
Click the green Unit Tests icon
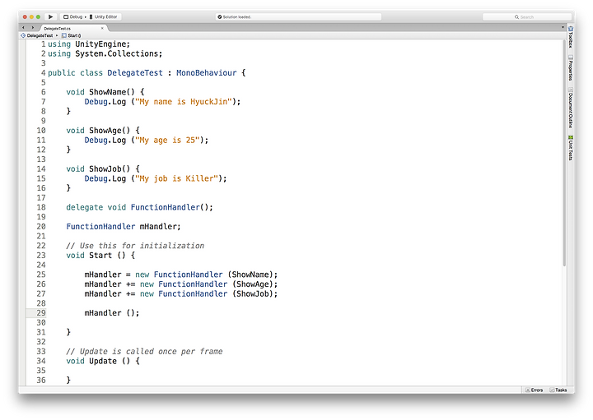pyautogui.click(x=571, y=137)
